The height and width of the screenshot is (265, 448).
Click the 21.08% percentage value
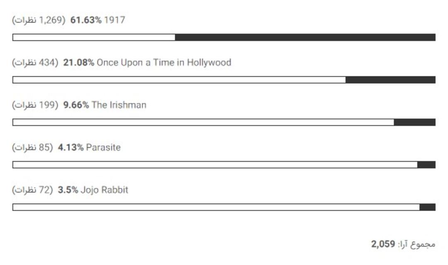78,63
